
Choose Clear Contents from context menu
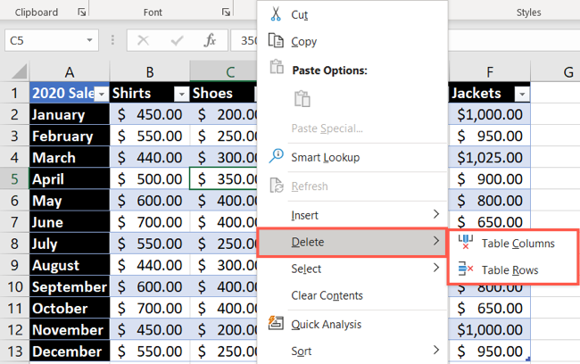pos(327,295)
